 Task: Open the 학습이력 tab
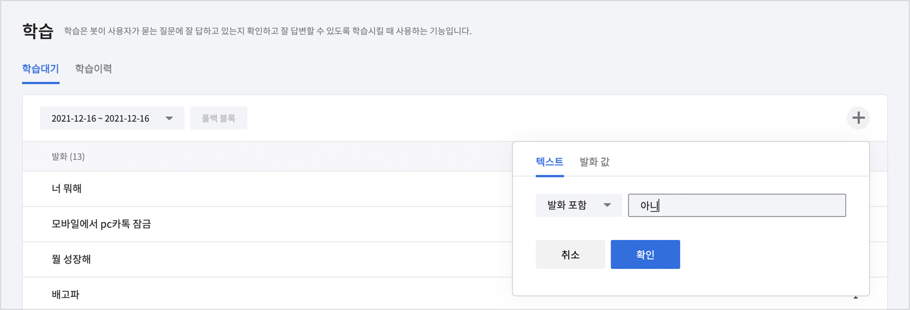point(94,69)
